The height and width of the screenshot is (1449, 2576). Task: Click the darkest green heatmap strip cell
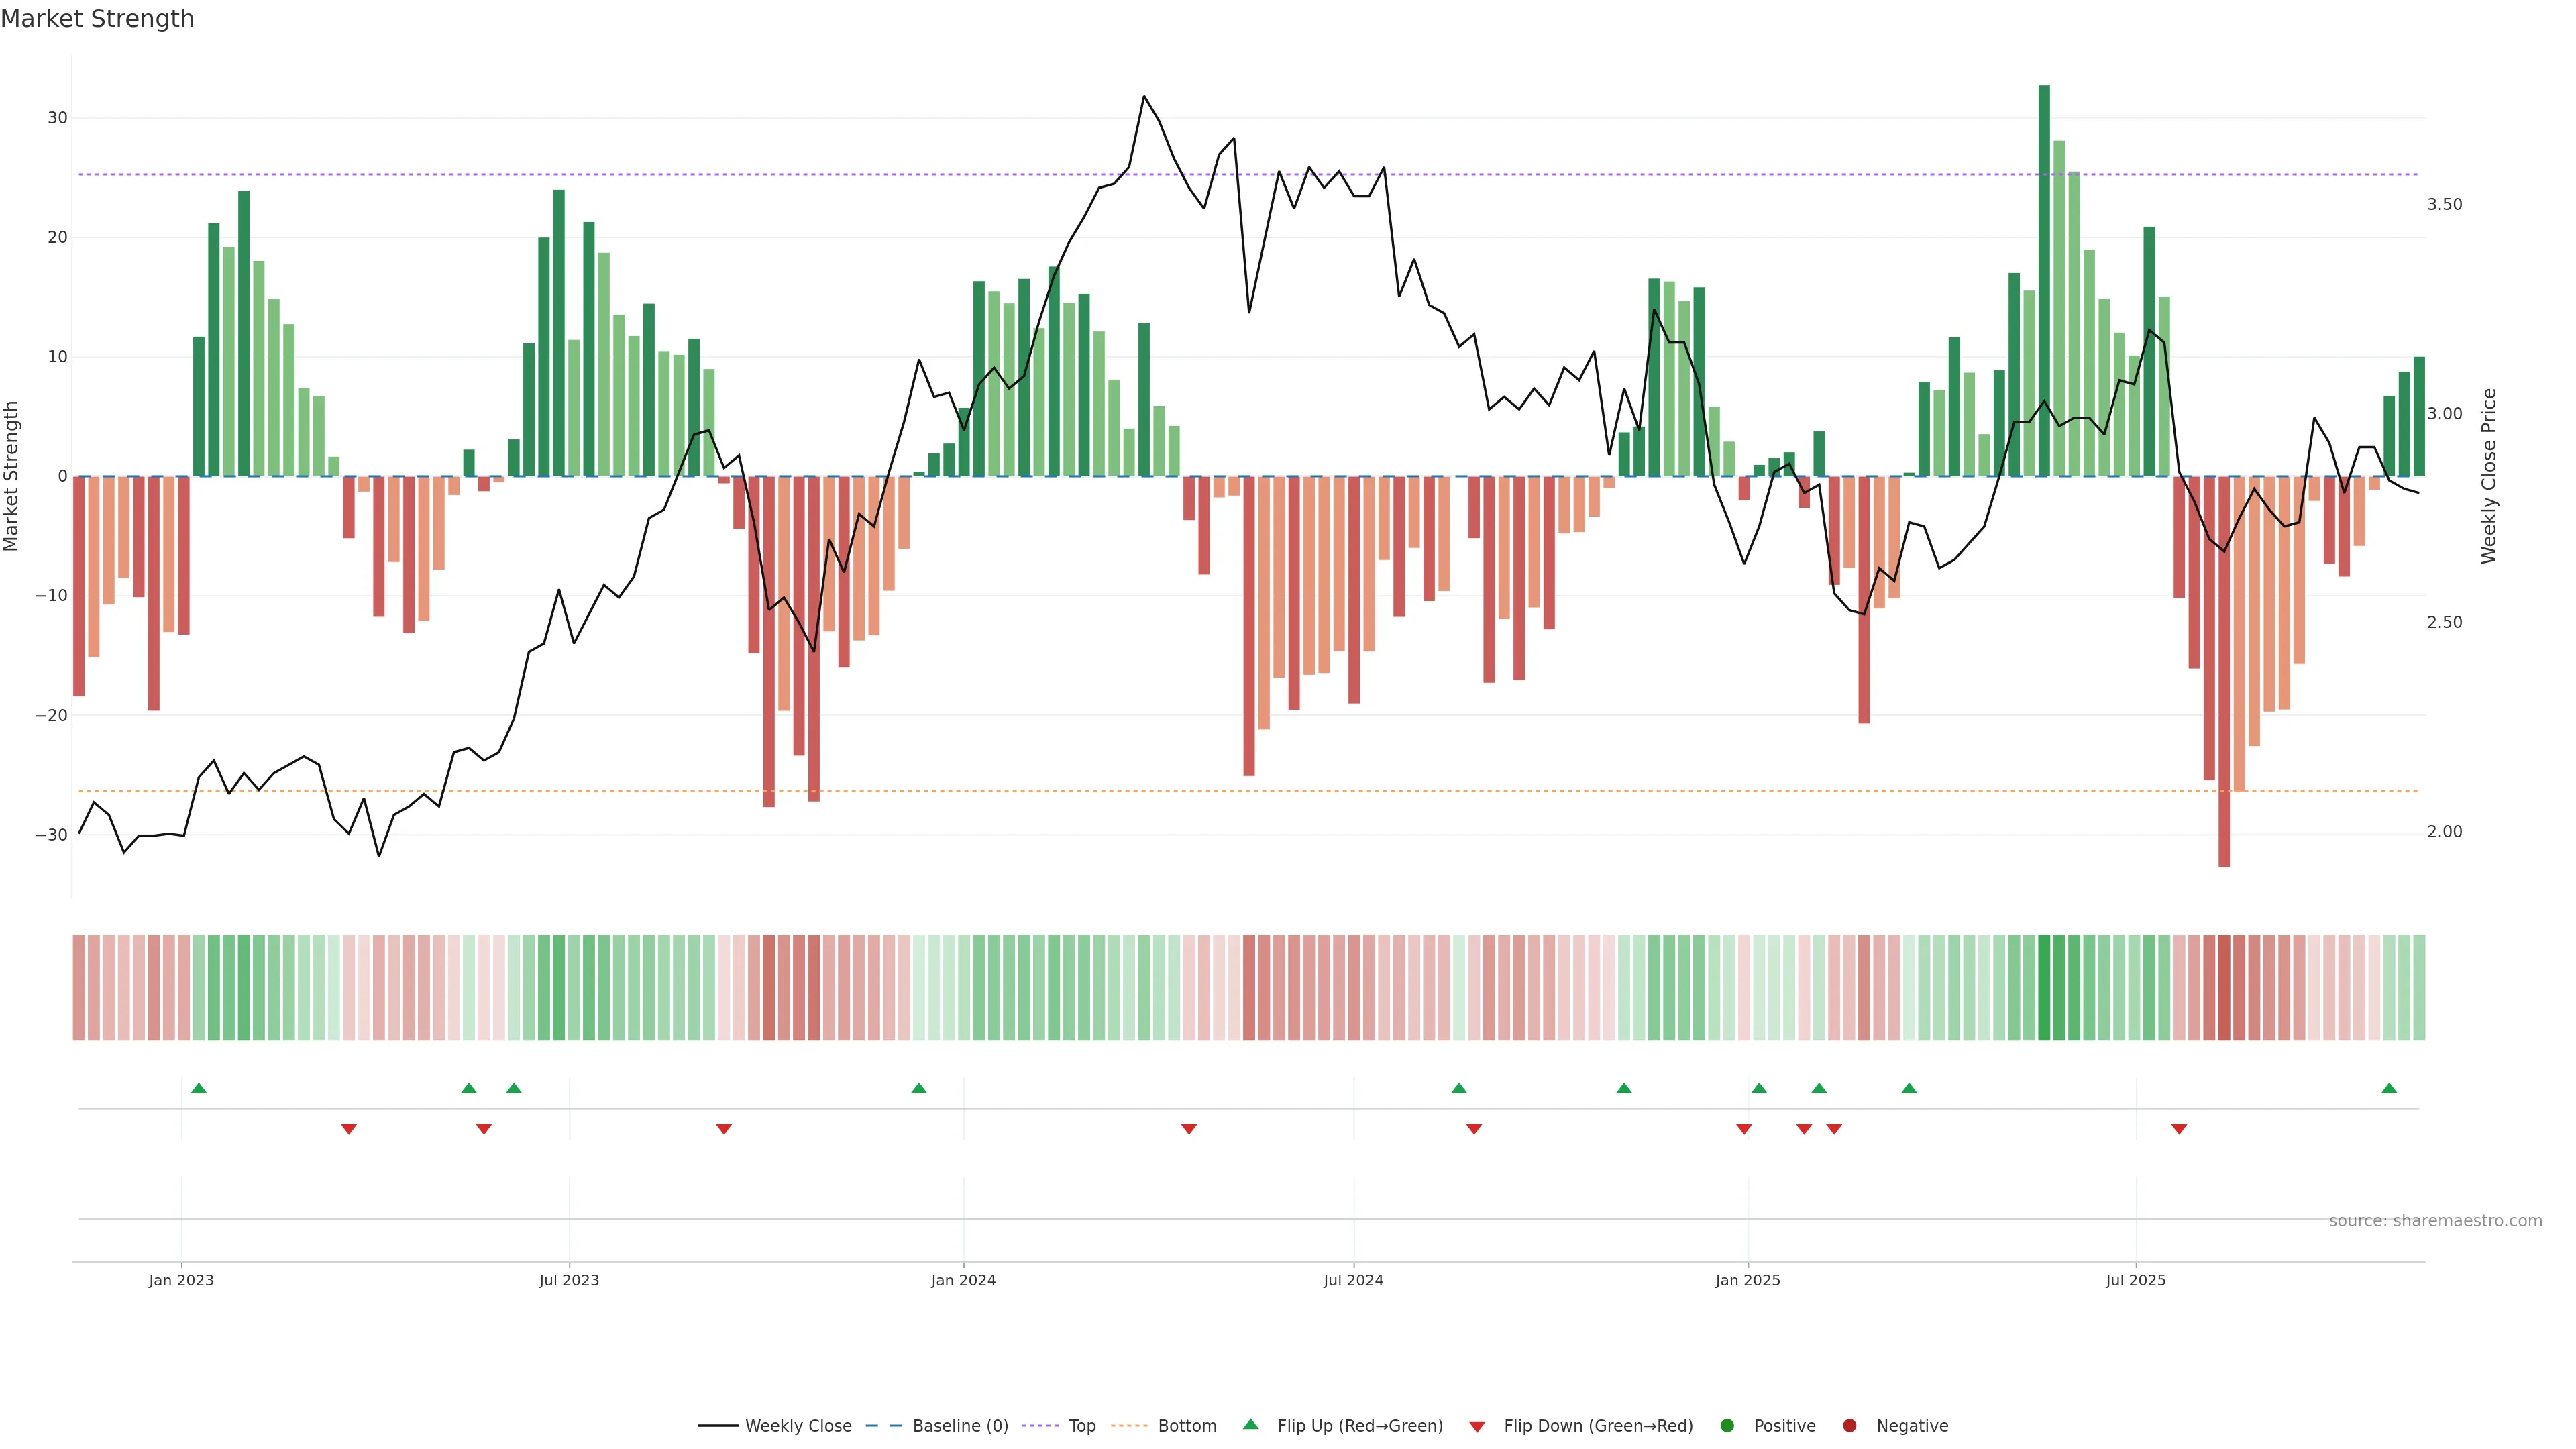(2044, 988)
